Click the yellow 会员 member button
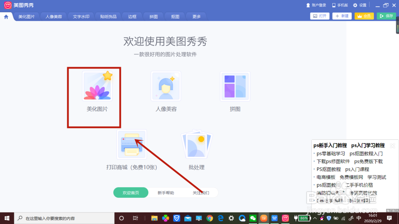 364,16
